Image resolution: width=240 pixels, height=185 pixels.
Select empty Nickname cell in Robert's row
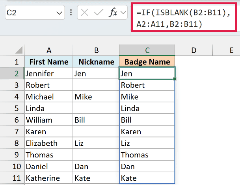pyautogui.click(x=96, y=85)
